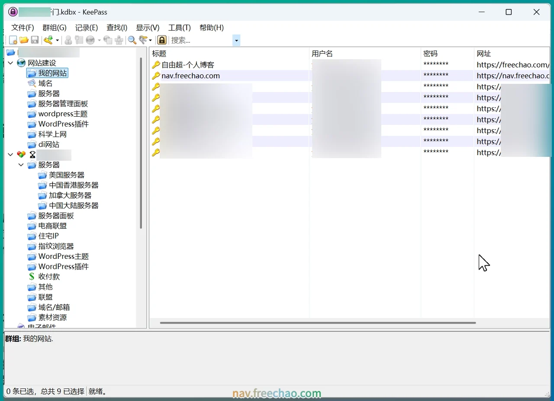Click the Show Entries keys icon

pyautogui.click(x=143, y=40)
